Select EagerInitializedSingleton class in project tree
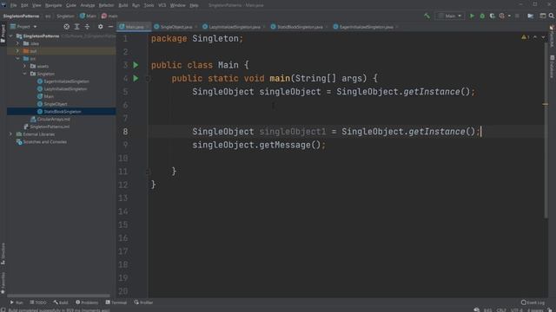Image resolution: width=556 pixels, height=312 pixels. (x=63, y=81)
